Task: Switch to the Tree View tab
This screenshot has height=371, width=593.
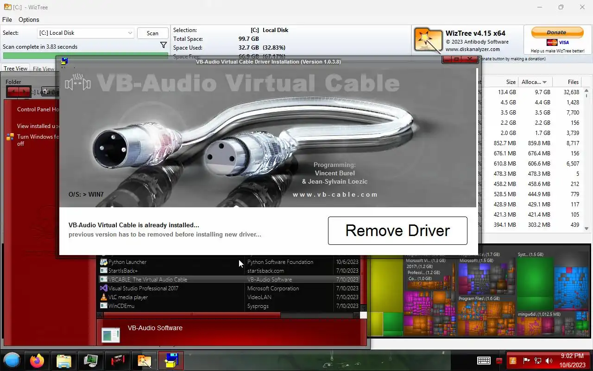Action: coord(15,69)
